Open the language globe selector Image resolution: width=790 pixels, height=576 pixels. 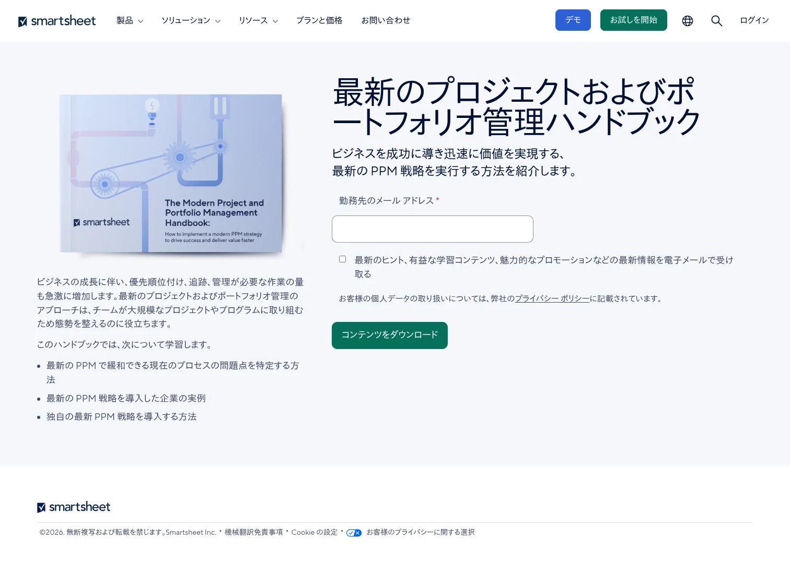coord(688,21)
